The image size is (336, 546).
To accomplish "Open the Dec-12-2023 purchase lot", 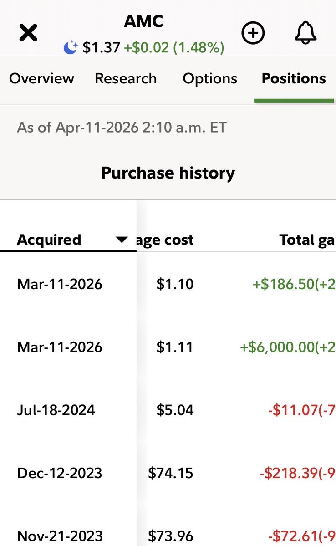I will 60,473.
